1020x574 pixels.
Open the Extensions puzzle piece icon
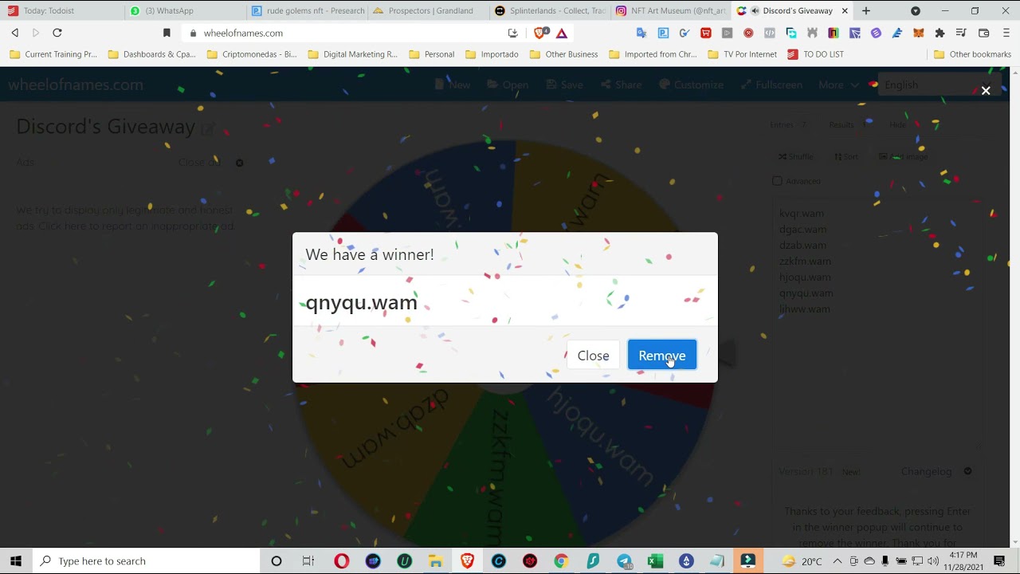point(940,33)
